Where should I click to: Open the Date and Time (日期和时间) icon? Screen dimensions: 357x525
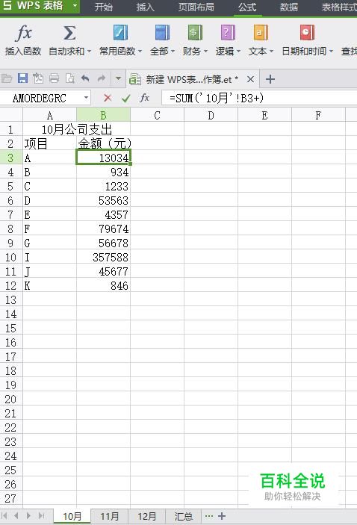point(307,33)
